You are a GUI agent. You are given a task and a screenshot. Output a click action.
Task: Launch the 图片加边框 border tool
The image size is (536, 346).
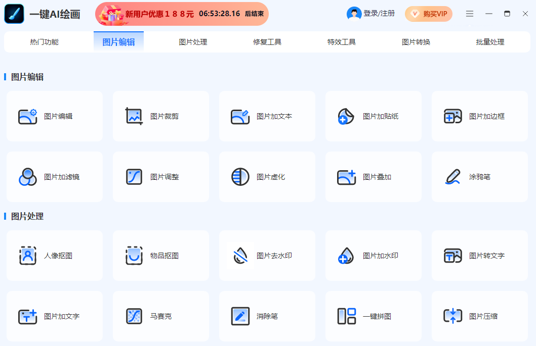click(x=479, y=116)
